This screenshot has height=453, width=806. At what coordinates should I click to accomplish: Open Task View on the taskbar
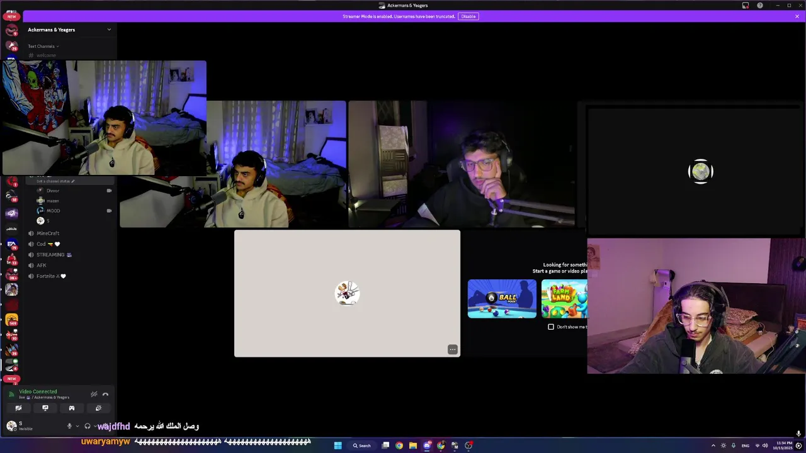(x=385, y=445)
